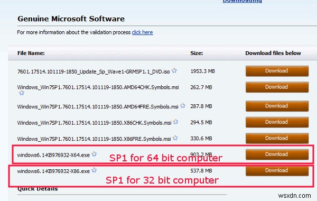Image resolution: width=317 pixels, height=201 pixels.
Task: Open the validation process 'click here' link
Action: pyautogui.click(x=142, y=32)
